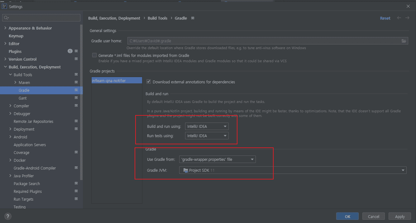Click the Reset link

pos(385,18)
